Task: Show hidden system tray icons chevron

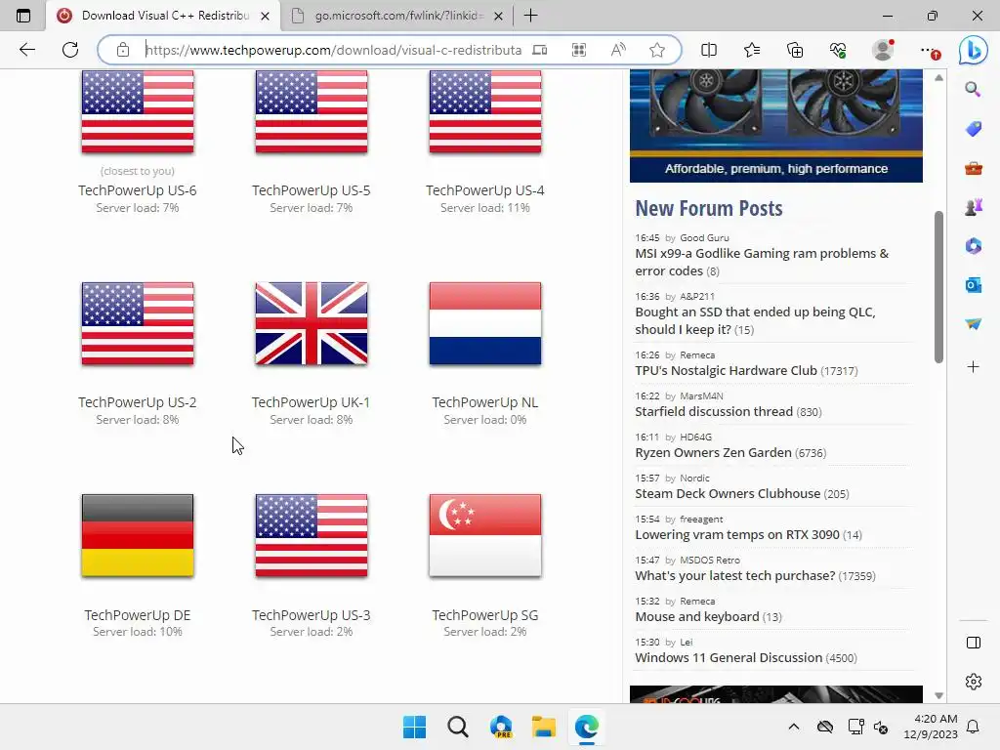Action: 793,727
